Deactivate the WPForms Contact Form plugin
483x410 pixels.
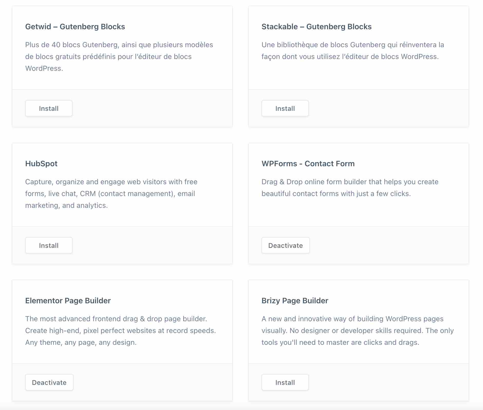(x=285, y=245)
